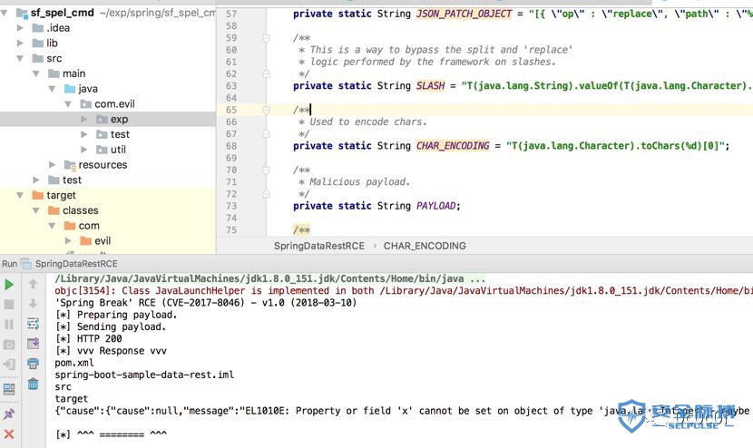Click the 'Used to encode chars.' comment
This screenshot has height=448, width=753.
click(x=367, y=122)
